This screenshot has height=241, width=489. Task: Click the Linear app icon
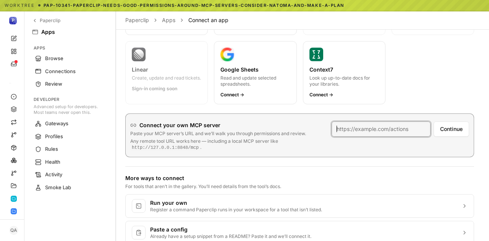[139, 54]
